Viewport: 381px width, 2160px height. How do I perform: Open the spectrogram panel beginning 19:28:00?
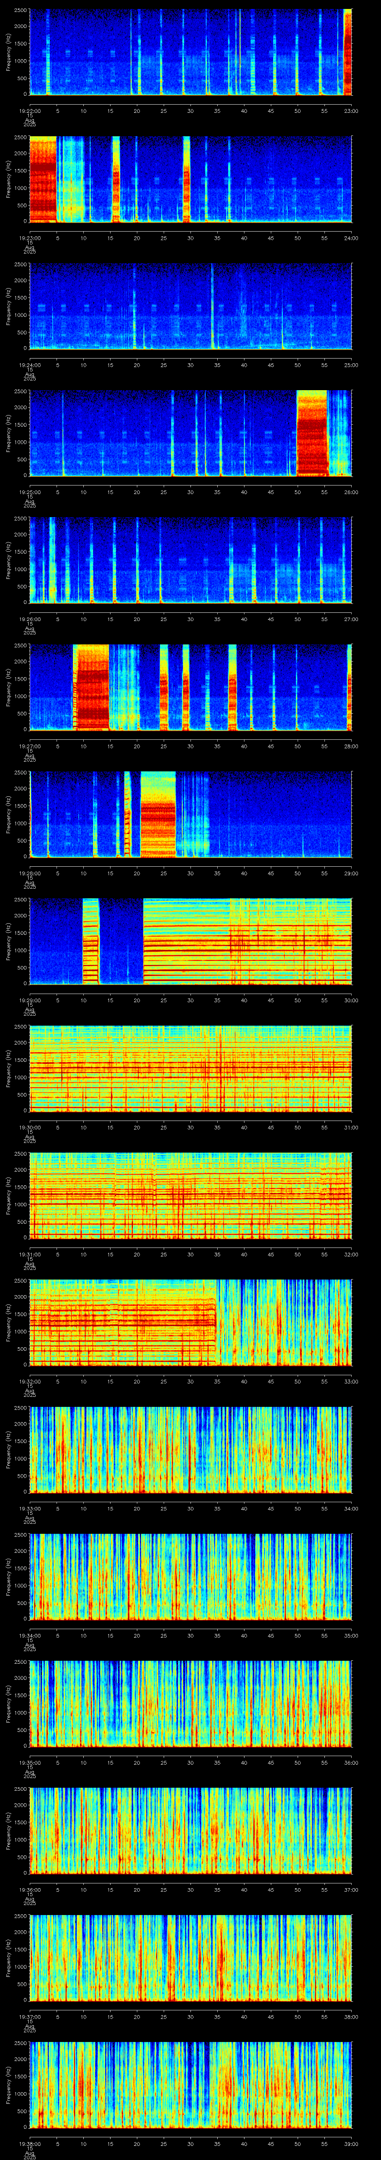(190, 814)
